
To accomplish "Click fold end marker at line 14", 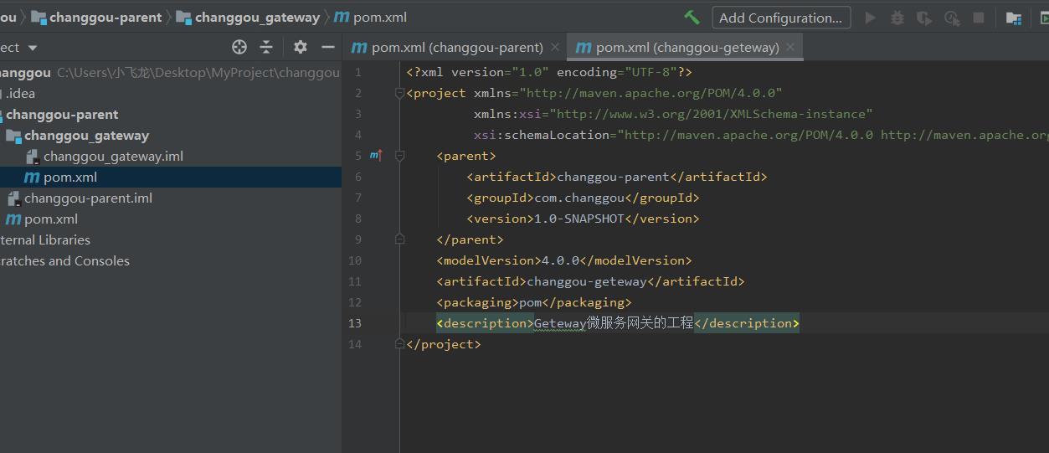I will 399,344.
